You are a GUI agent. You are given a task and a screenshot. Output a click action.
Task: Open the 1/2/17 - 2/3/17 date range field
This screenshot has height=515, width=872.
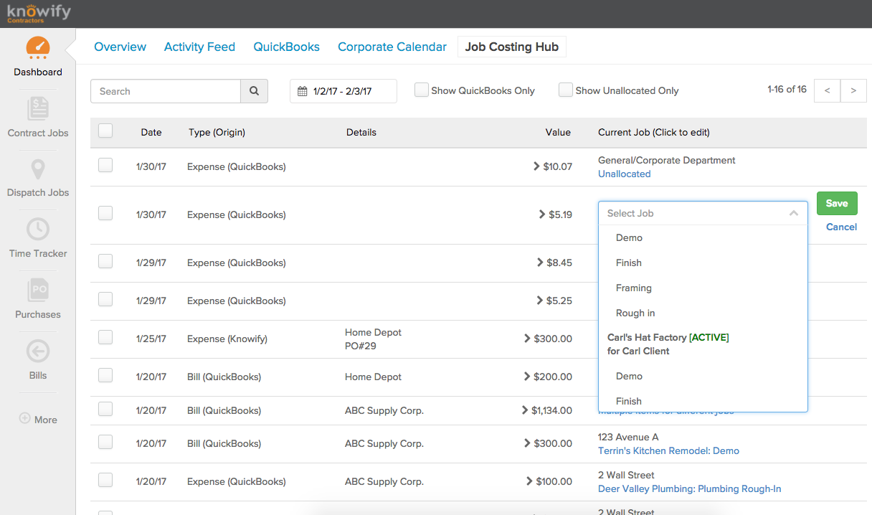[343, 91]
